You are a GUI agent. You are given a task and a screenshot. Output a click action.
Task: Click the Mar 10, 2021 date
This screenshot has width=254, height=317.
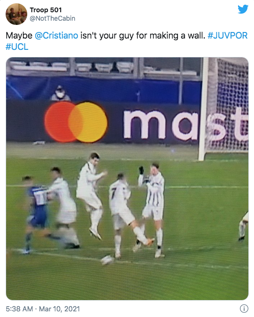pyautogui.click(x=59, y=309)
